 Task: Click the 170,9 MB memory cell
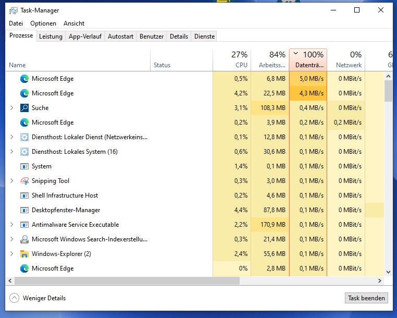(x=270, y=225)
